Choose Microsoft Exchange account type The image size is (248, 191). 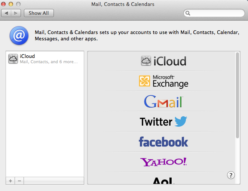(163, 81)
